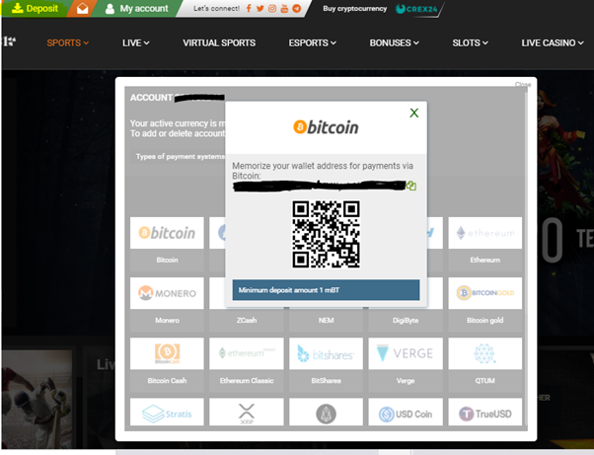The height and width of the screenshot is (455, 594).
Task: Visit the Twitter social icon
Action: [260, 8]
